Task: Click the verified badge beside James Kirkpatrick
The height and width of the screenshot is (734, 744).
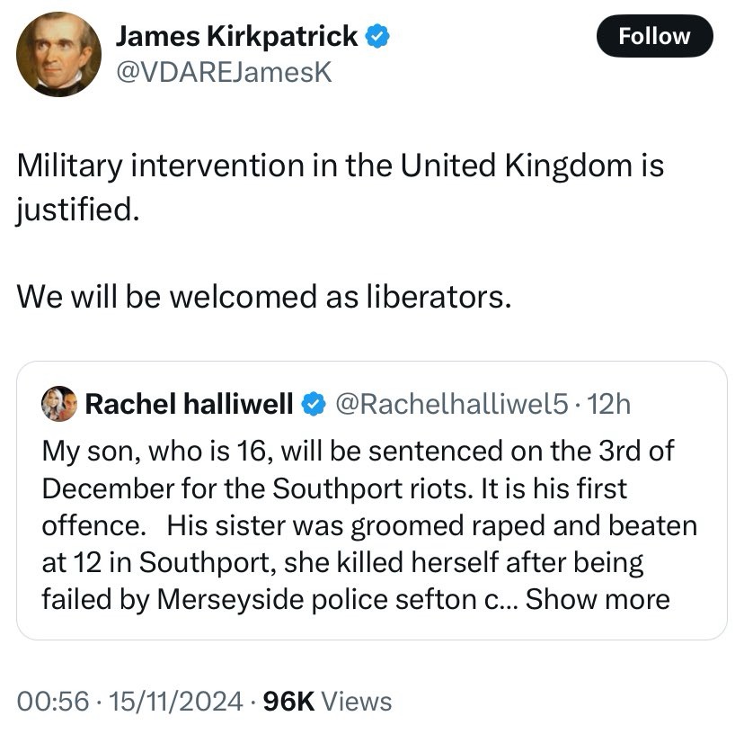Action: (378, 36)
